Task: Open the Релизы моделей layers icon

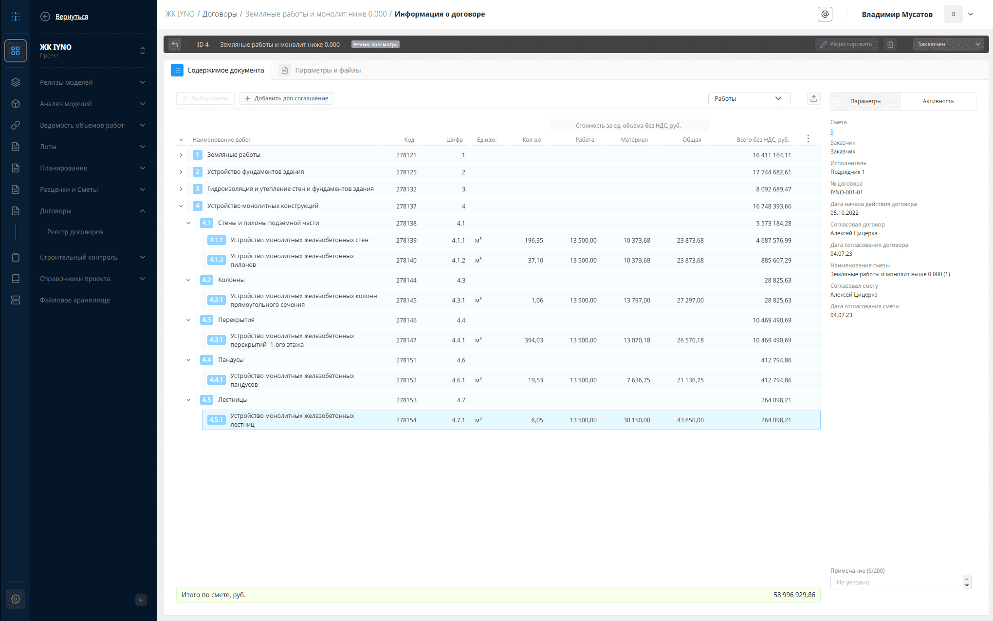Action: (16, 82)
